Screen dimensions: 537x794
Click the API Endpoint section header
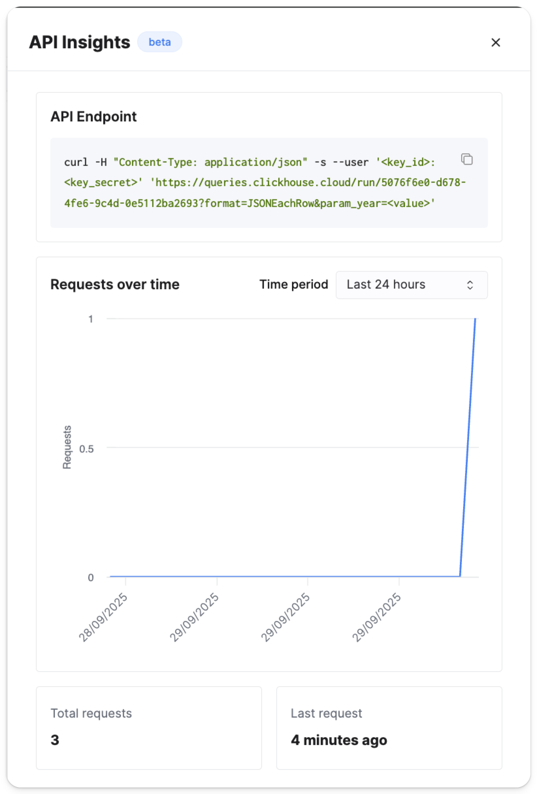[x=94, y=117]
